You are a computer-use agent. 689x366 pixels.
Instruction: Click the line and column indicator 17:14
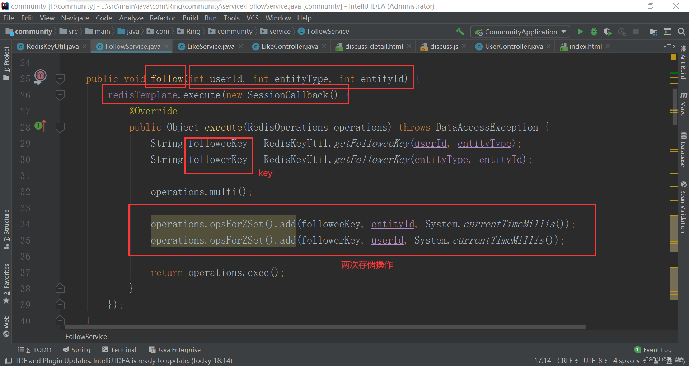(x=543, y=361)
